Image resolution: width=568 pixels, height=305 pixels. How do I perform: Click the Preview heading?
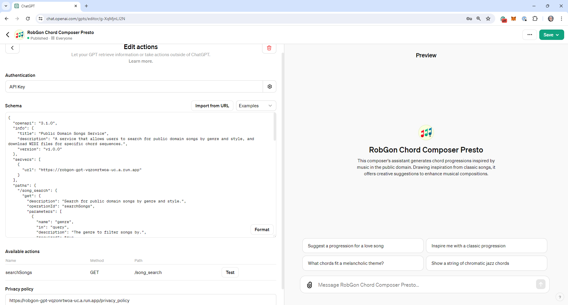click(x=426, y=55)
